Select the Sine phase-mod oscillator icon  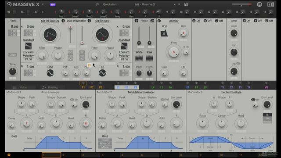coord(50,73)
